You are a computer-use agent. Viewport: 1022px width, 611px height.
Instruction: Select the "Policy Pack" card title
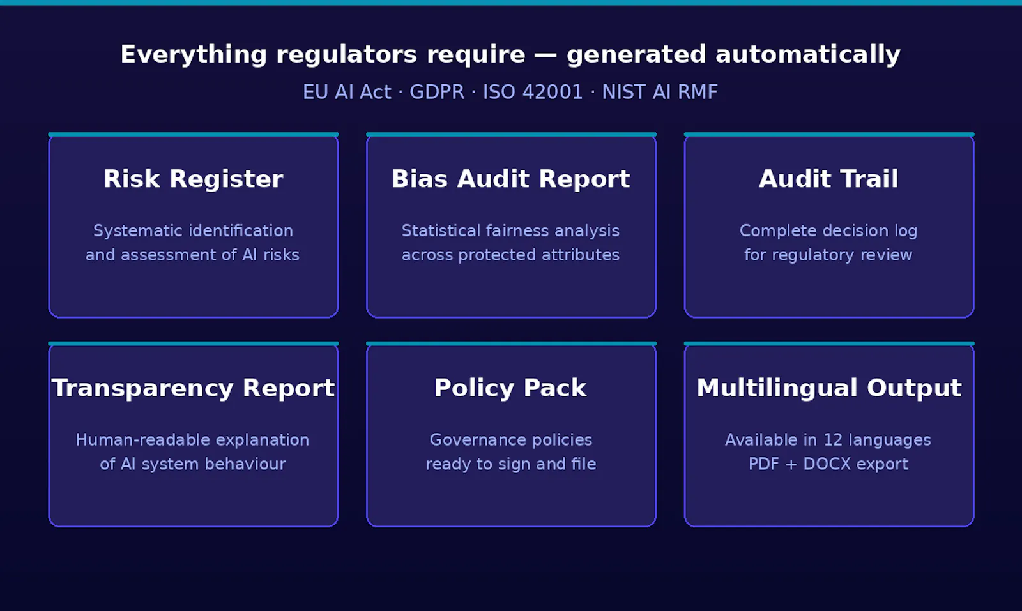pyautogui.click(x=511, y=388)
